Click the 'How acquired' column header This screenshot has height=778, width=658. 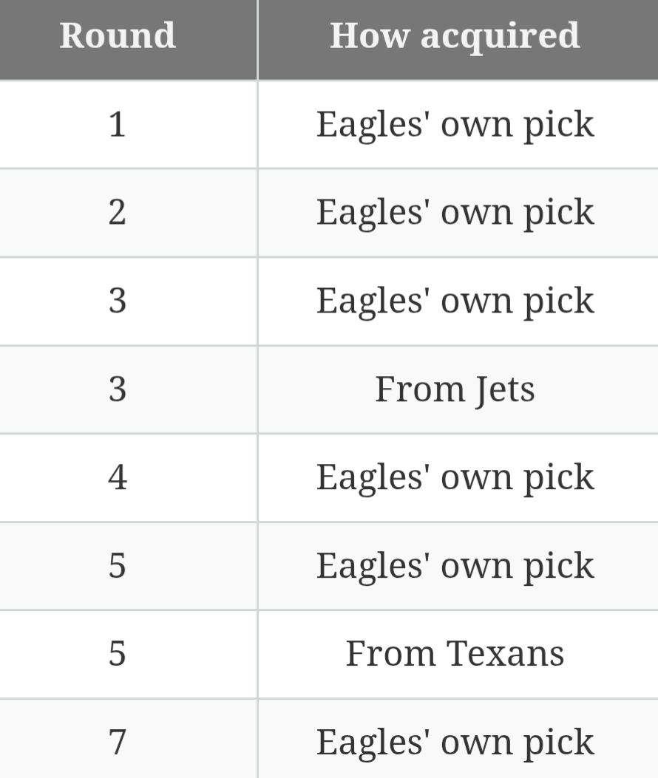455,35
